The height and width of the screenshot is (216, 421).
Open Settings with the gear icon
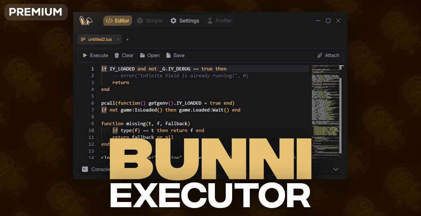click(184, 21)
